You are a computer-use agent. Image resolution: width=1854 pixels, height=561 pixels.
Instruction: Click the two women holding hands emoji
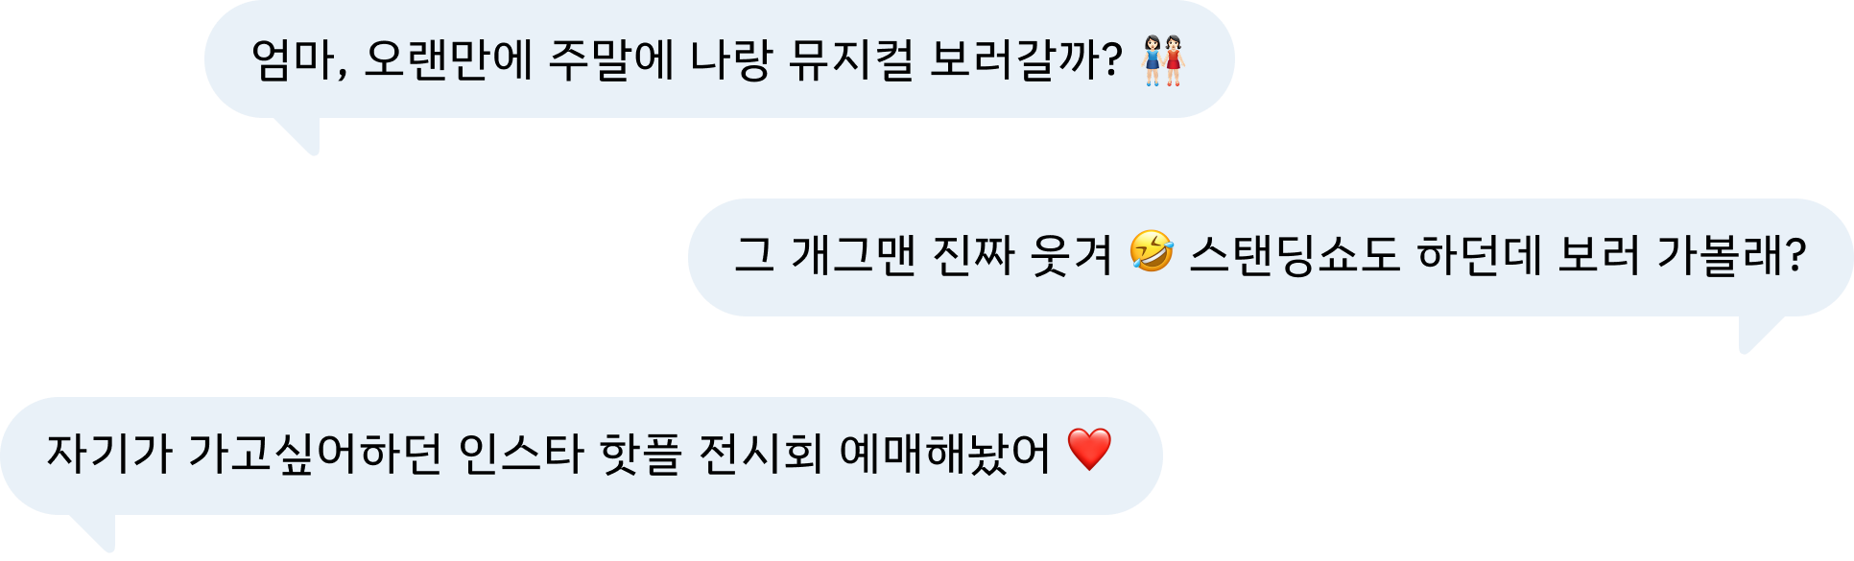pyautogui.click(x=1163, y=60)
